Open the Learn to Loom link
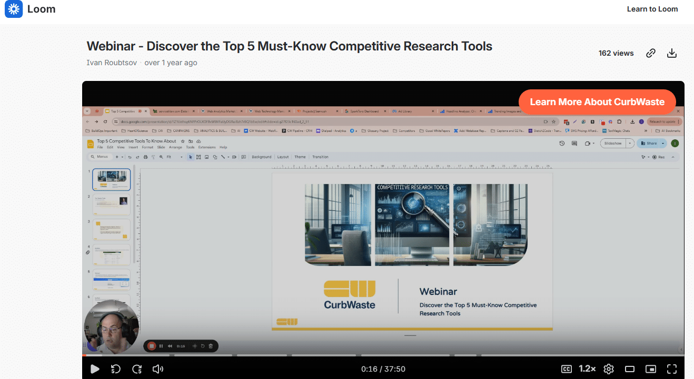Viewport: 694px width, 379px height. tap(652, 9)
